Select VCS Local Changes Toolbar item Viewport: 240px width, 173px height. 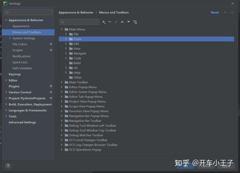click(x=88, y=140)
